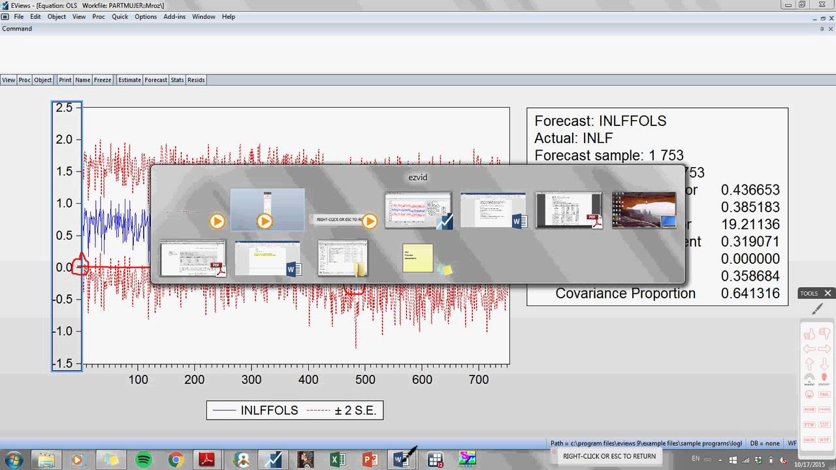
Task: Switch to top-row PDF document thumbnail
Action: [x=569, y=210]
